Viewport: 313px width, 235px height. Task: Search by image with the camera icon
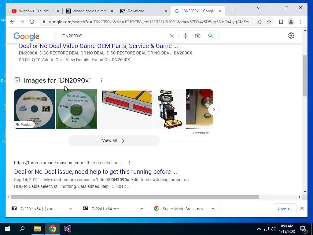tap(198, 36)
